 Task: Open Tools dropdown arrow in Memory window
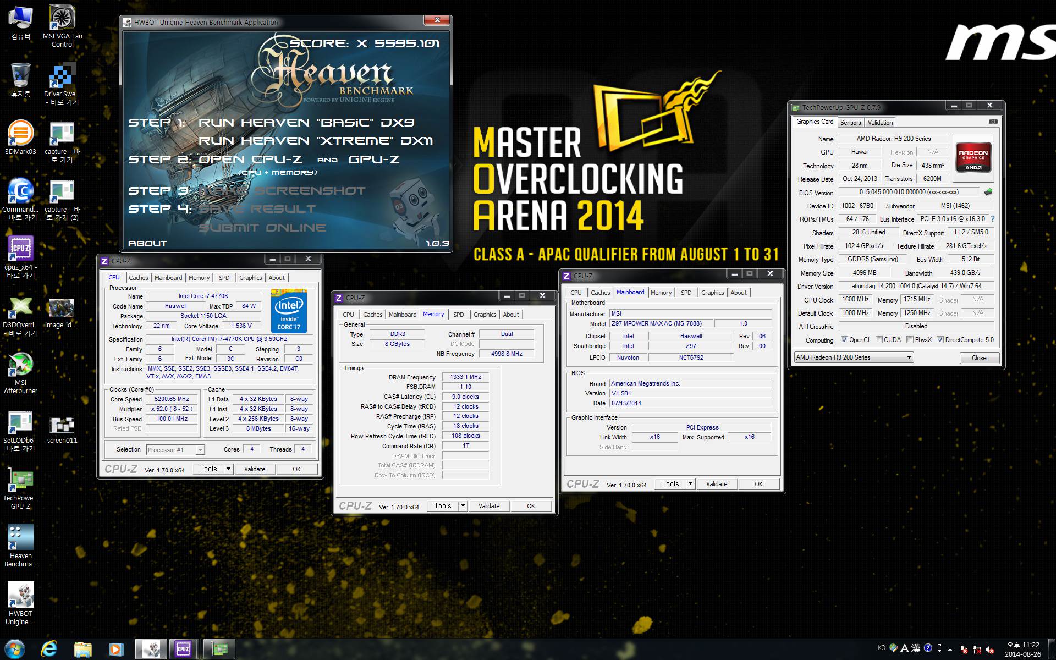463,506
